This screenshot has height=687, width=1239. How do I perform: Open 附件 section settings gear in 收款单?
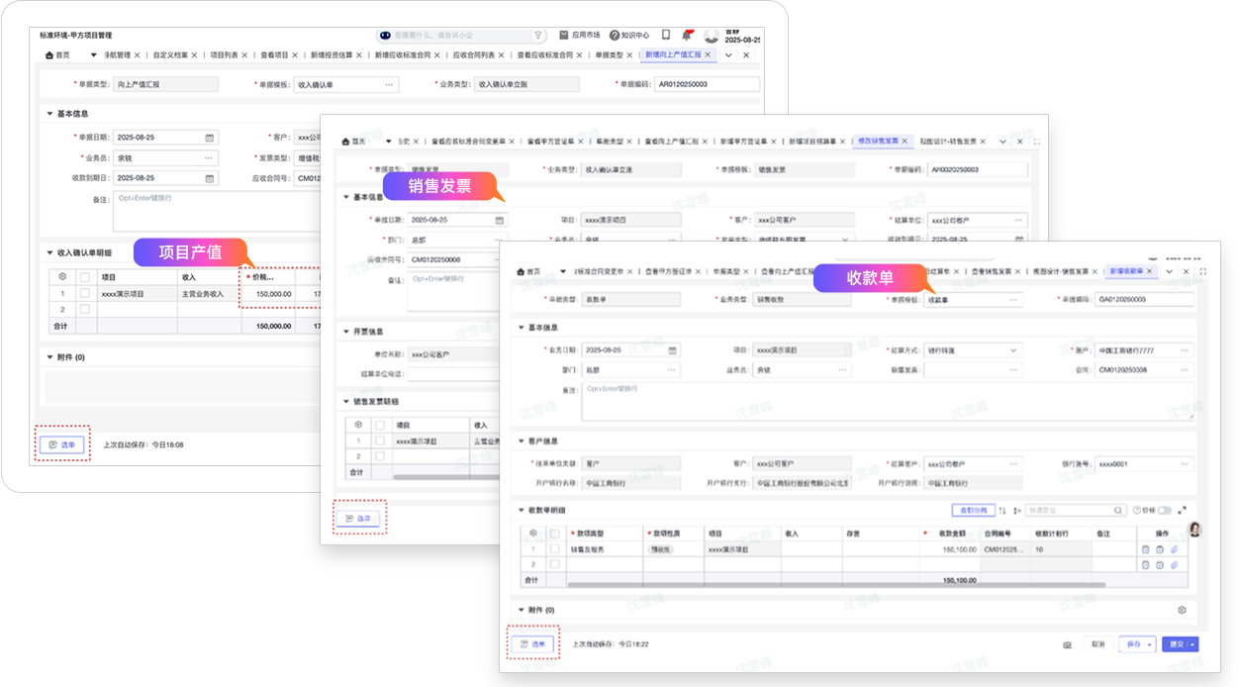1182,611
